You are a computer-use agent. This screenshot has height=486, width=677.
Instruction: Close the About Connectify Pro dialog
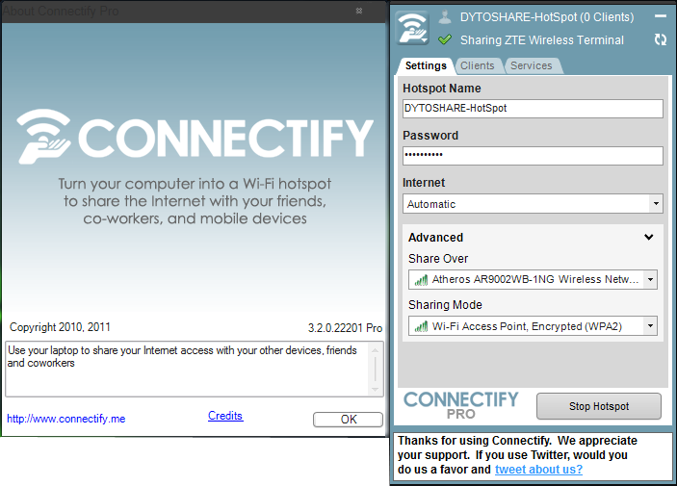359,11
